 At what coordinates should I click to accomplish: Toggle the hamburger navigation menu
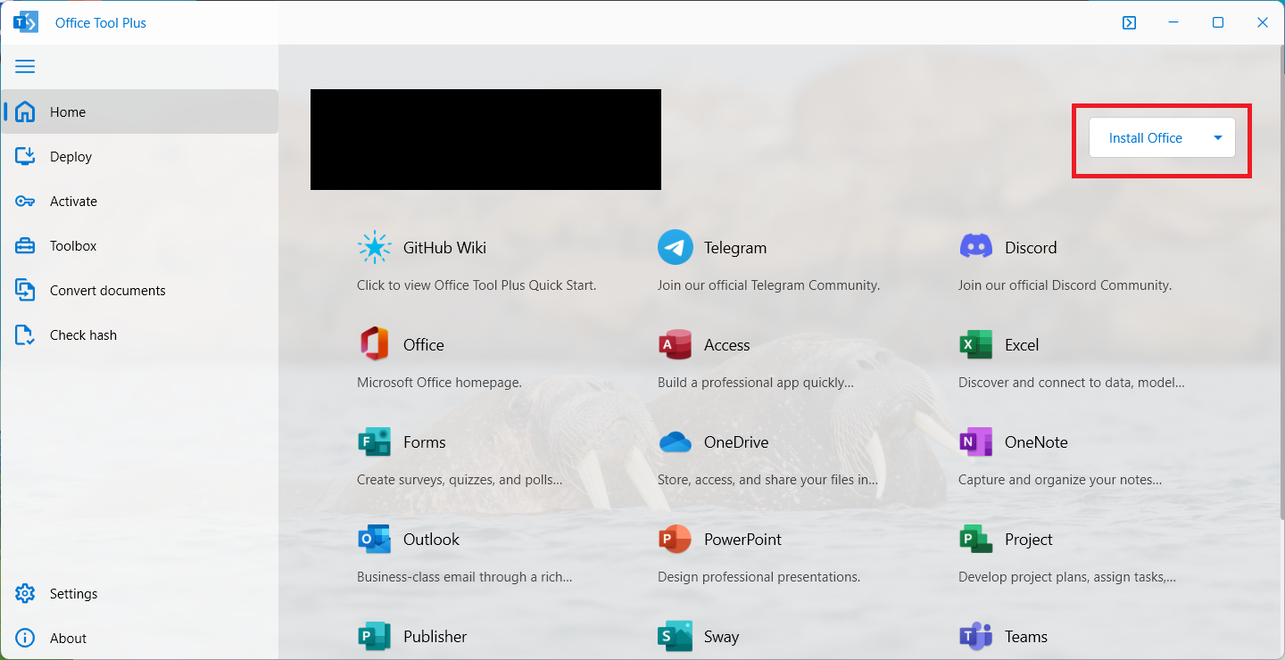[25, 67]
